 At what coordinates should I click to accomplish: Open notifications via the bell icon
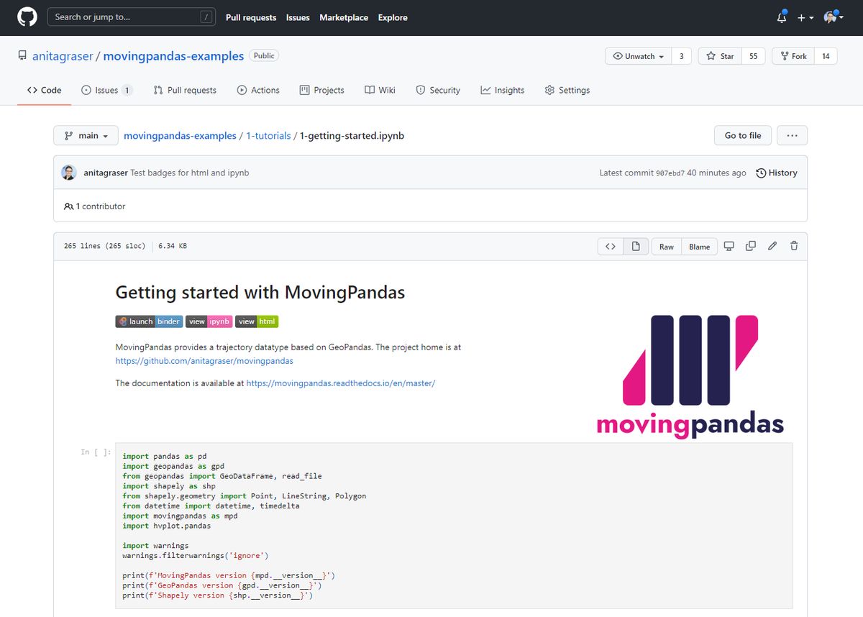pos(781,17)
